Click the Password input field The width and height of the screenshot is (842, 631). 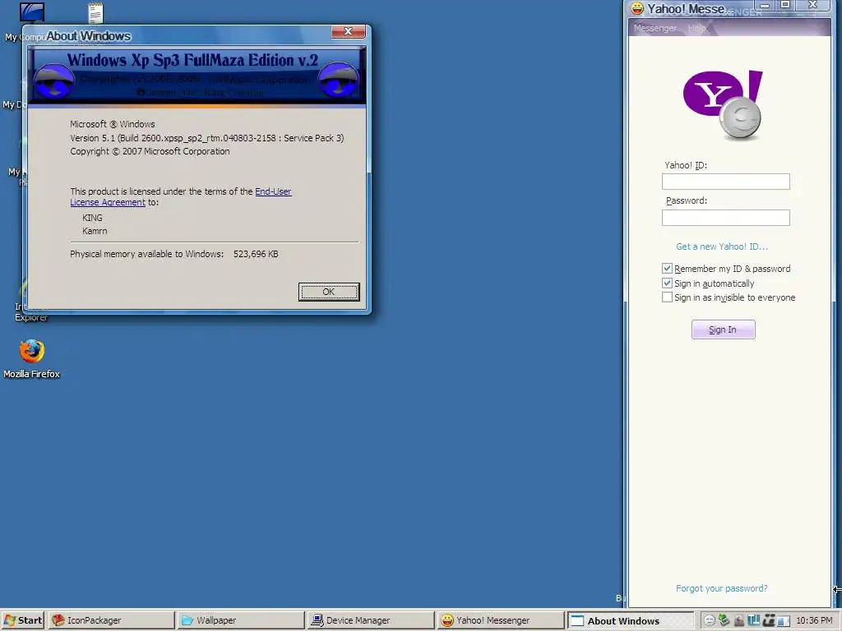[x=725, y=217]
